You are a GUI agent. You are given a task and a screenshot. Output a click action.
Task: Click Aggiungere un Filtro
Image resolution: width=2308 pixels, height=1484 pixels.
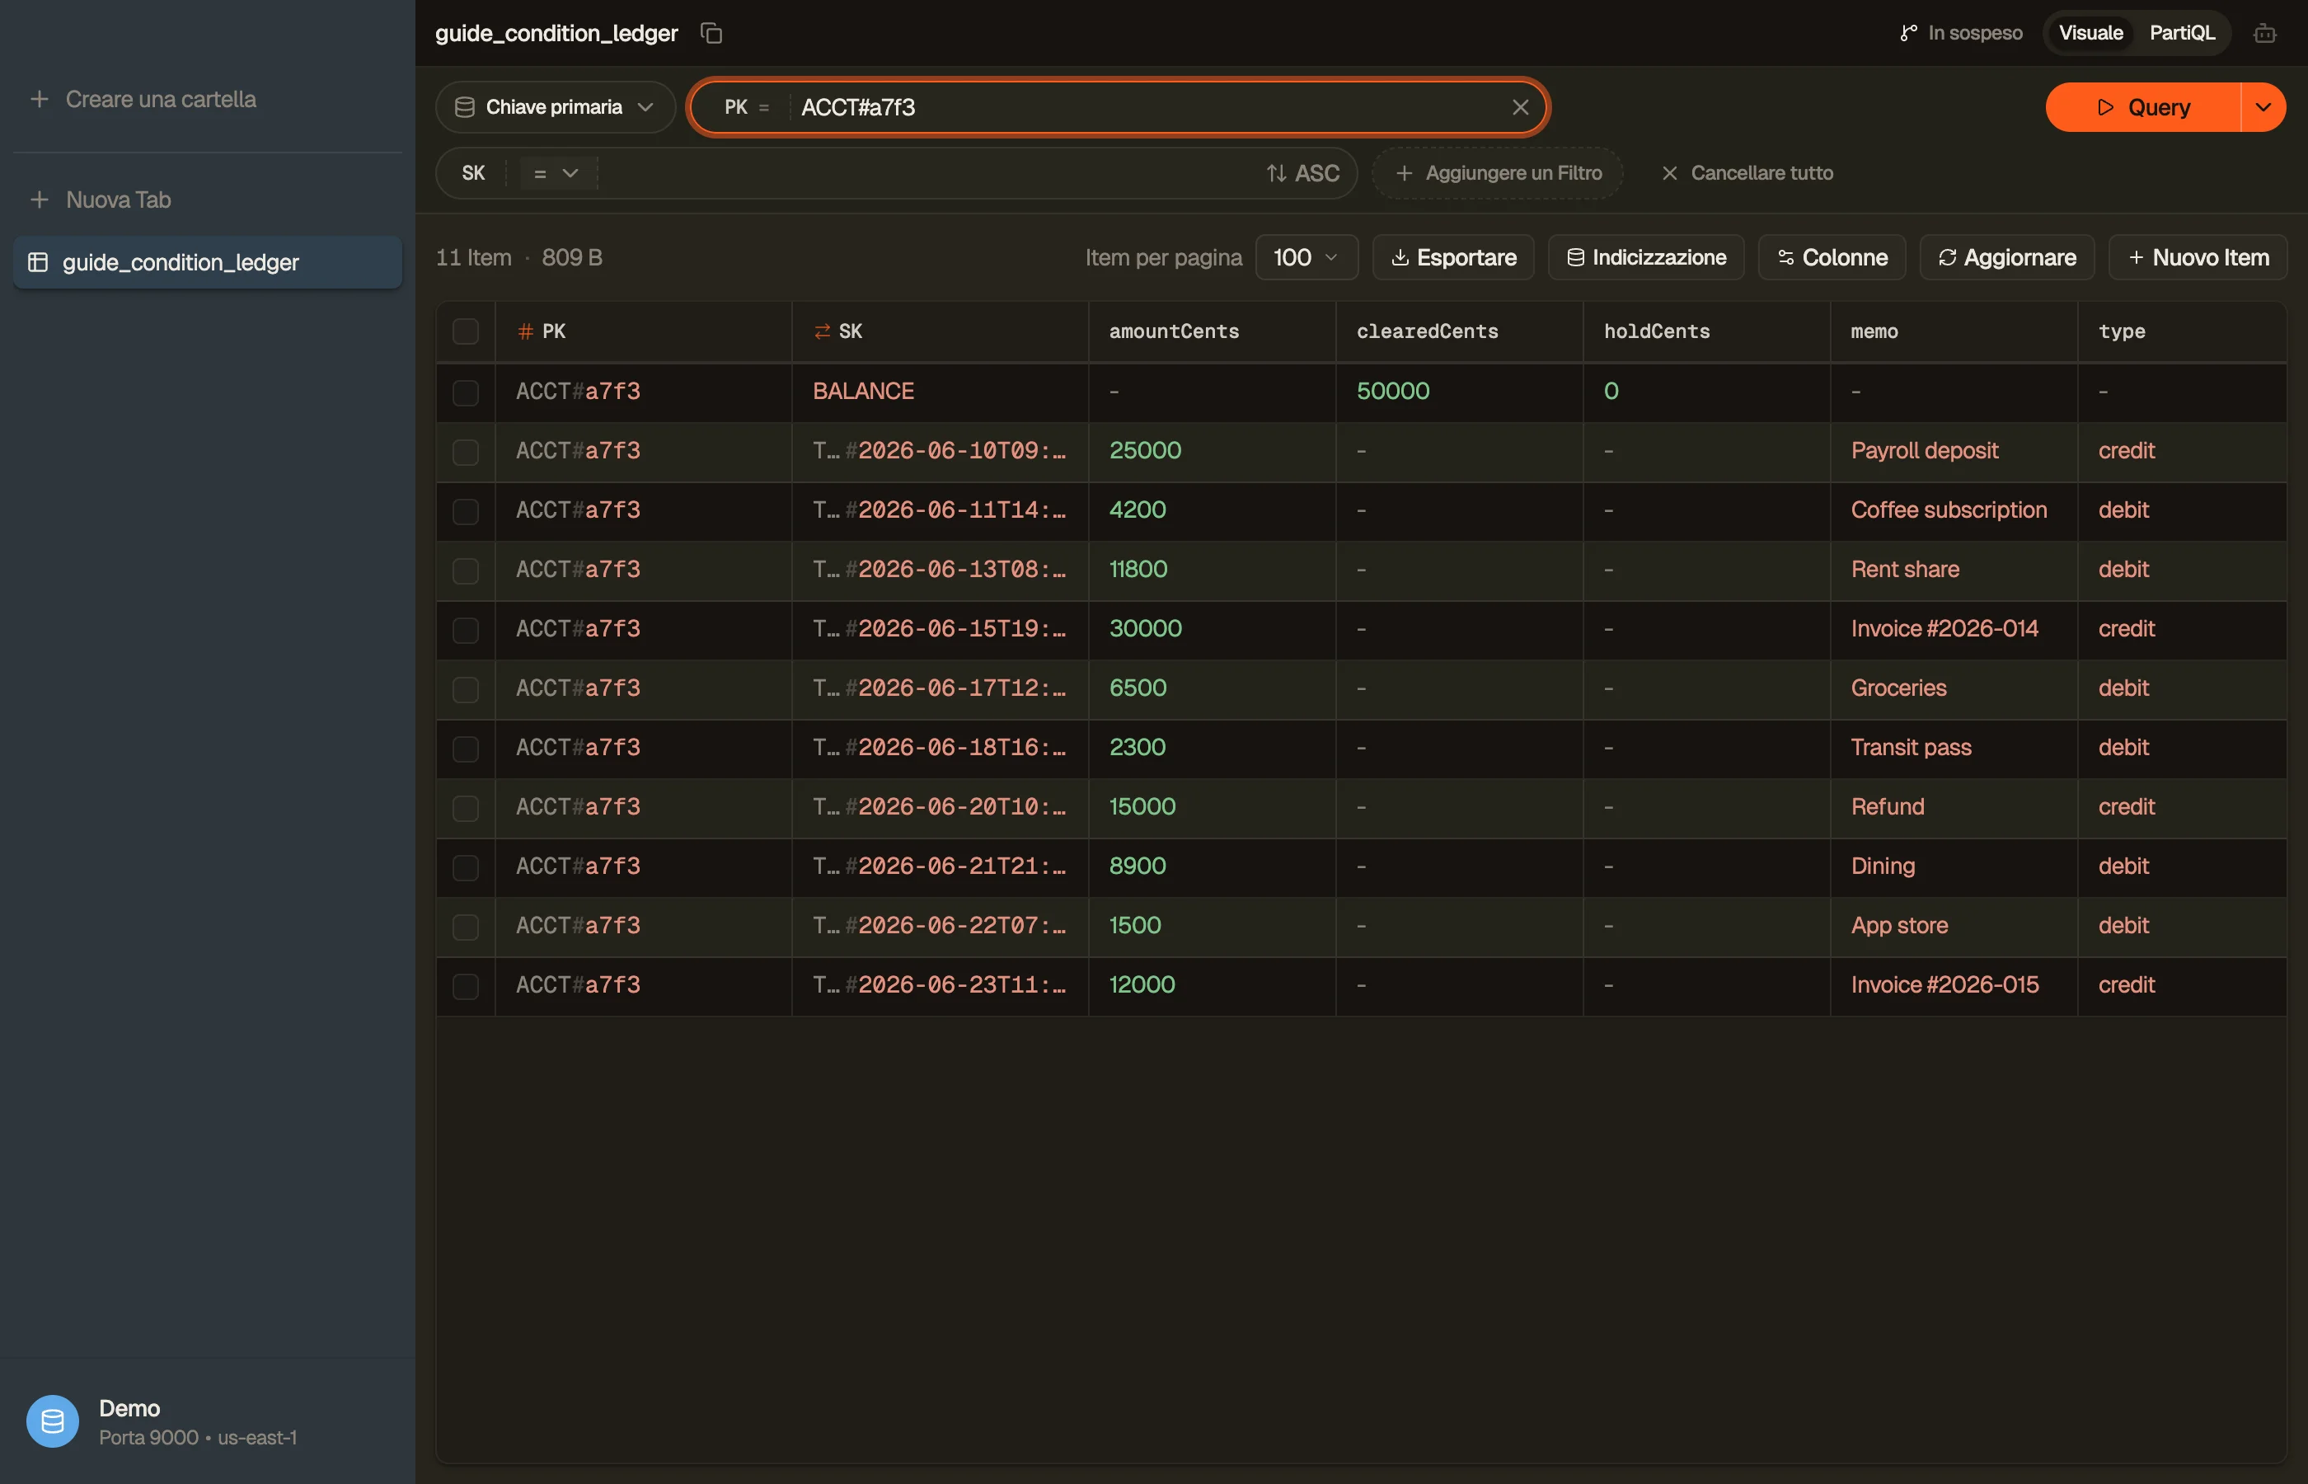click(1498, 173)
